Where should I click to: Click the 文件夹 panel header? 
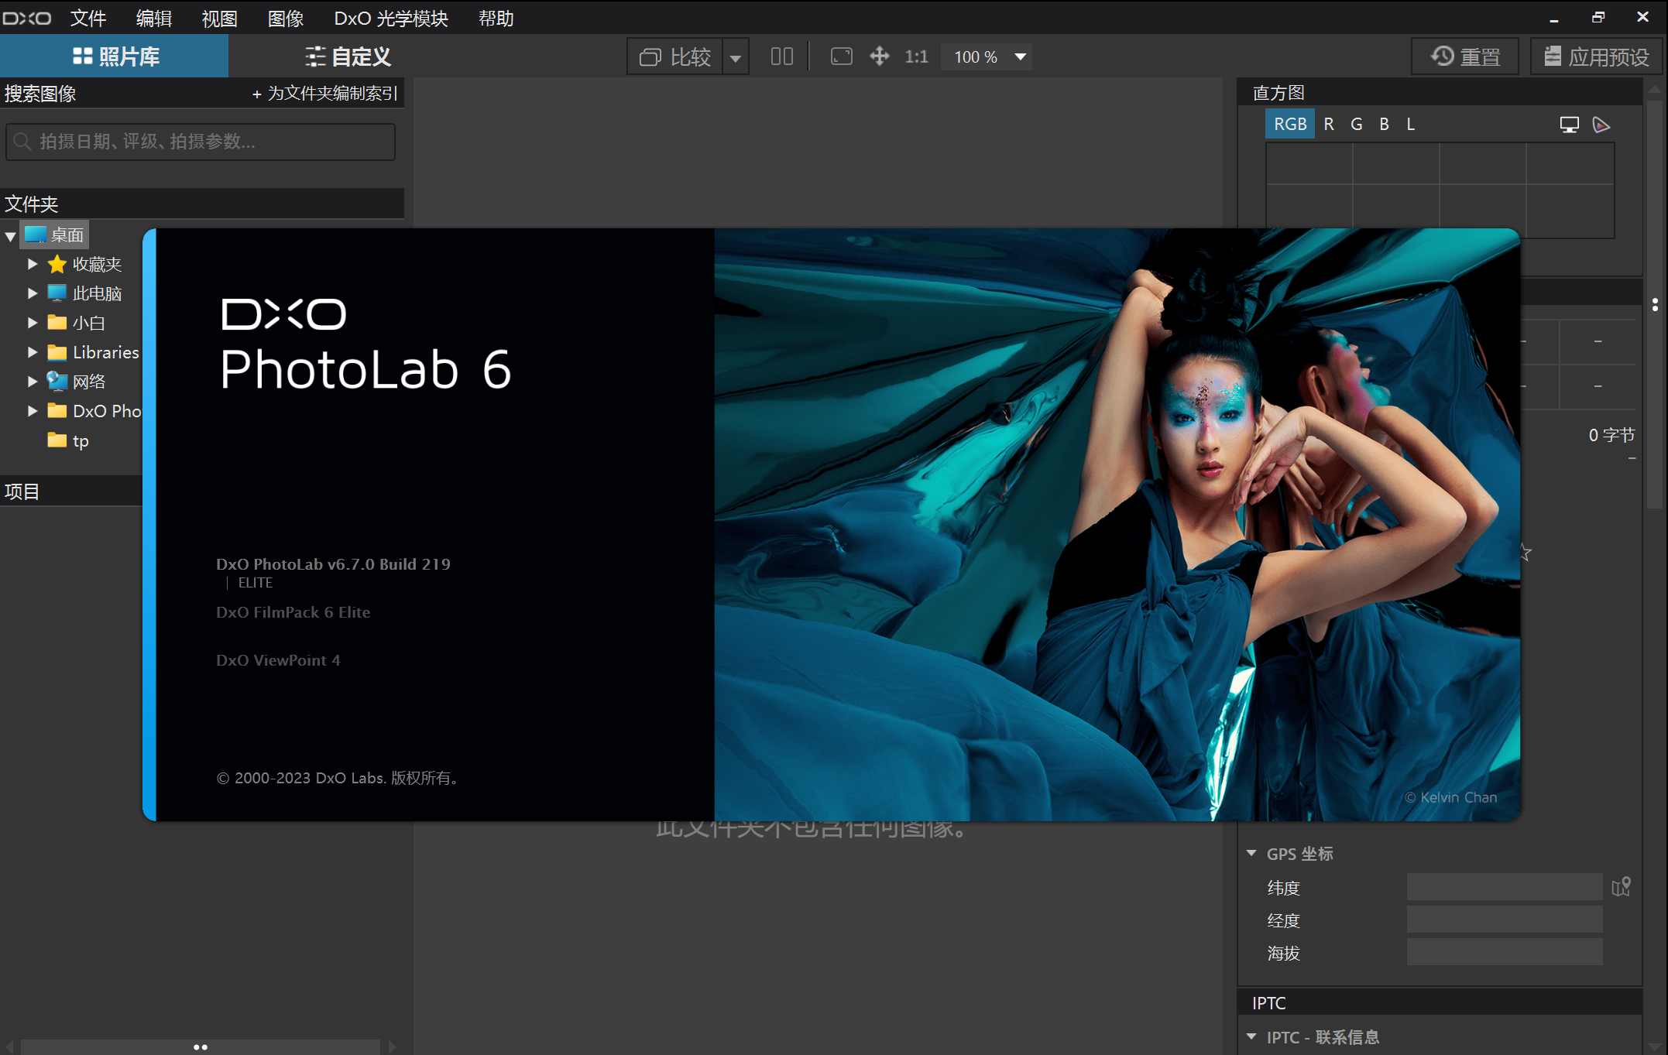tap(201, 204)
